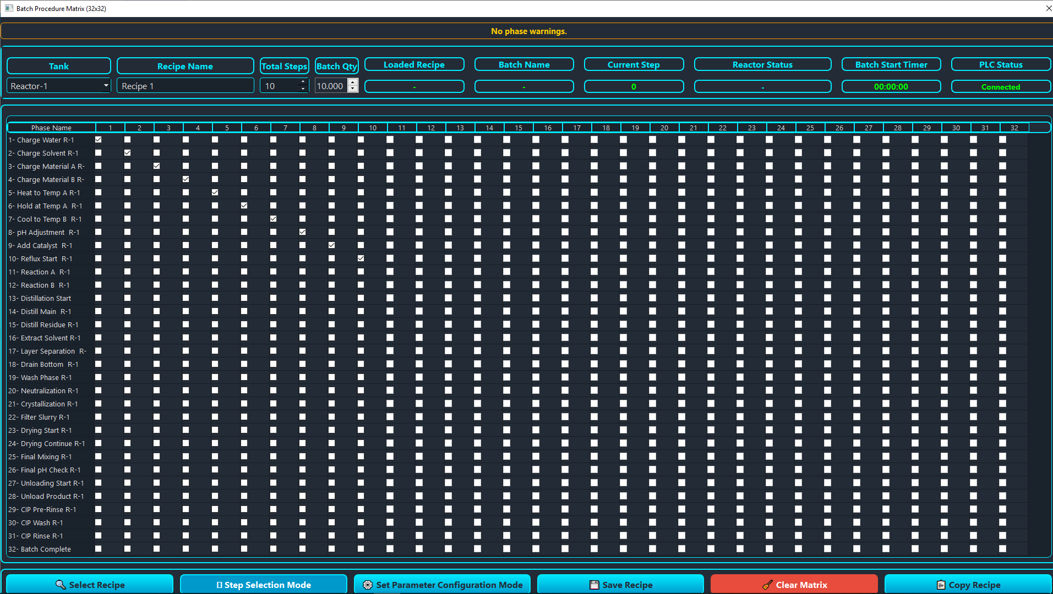Viewport: 1053px width, 594px height.
Task: Click the broom icon on Clear Matrix
Action: coord(767,585)
